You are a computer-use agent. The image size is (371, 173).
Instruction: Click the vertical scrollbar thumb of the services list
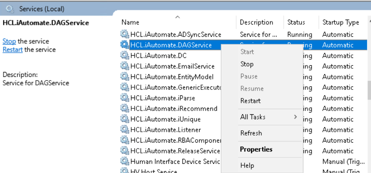click(x=370, y=90)
